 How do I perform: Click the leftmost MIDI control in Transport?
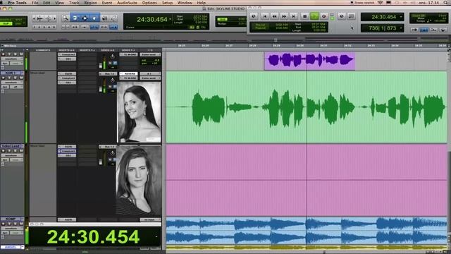414,30
